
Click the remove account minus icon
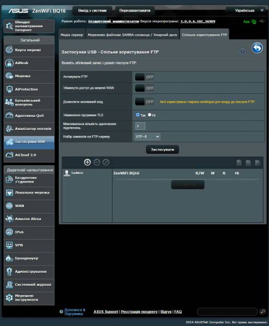(x=96, y=162)
